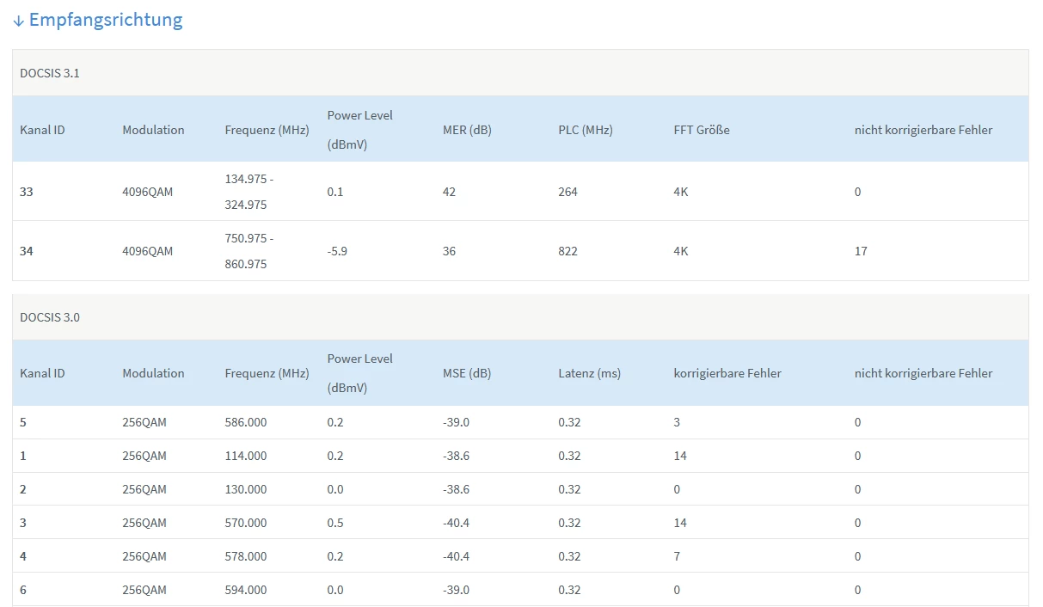1043x607 pixels.
Task: Click the Latenz (ms) column header
Action: pyautogui.click(x=589, y=373)
